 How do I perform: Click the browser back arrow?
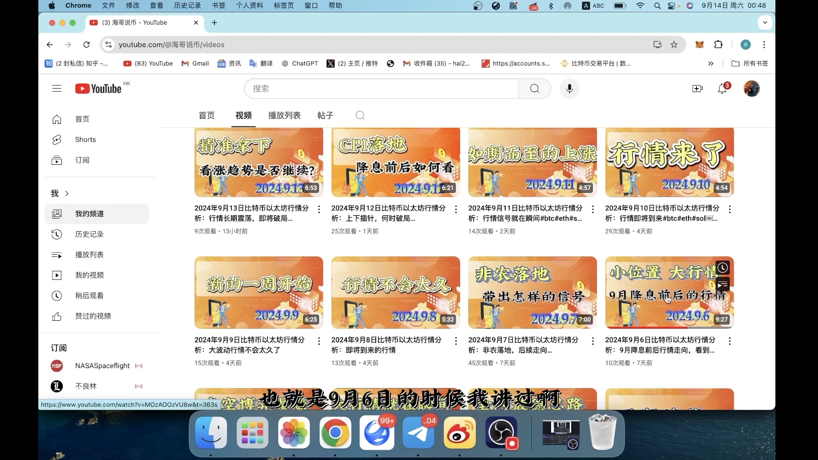point(50,45)
